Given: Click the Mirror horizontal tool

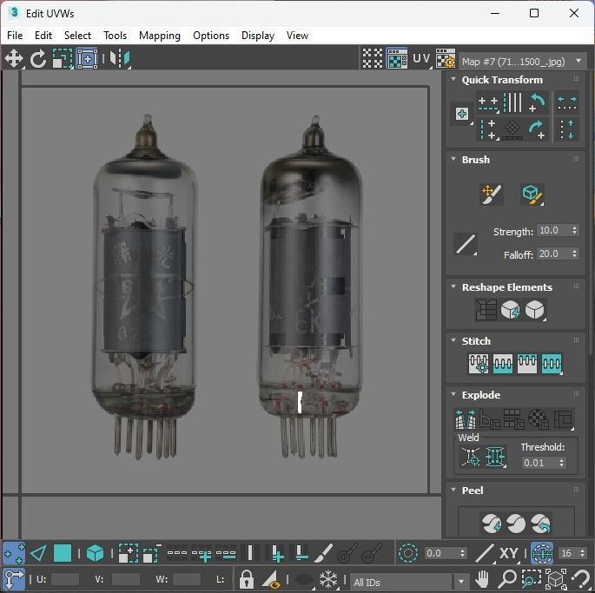Looking at the screenshot, I should (120, 59).
